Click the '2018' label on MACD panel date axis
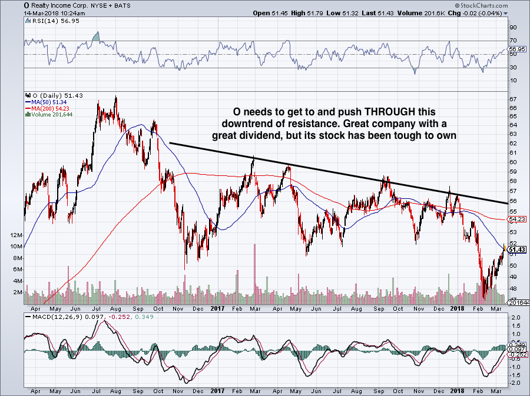The height and width of the screenshot is (396, 530). click(458, 391)
